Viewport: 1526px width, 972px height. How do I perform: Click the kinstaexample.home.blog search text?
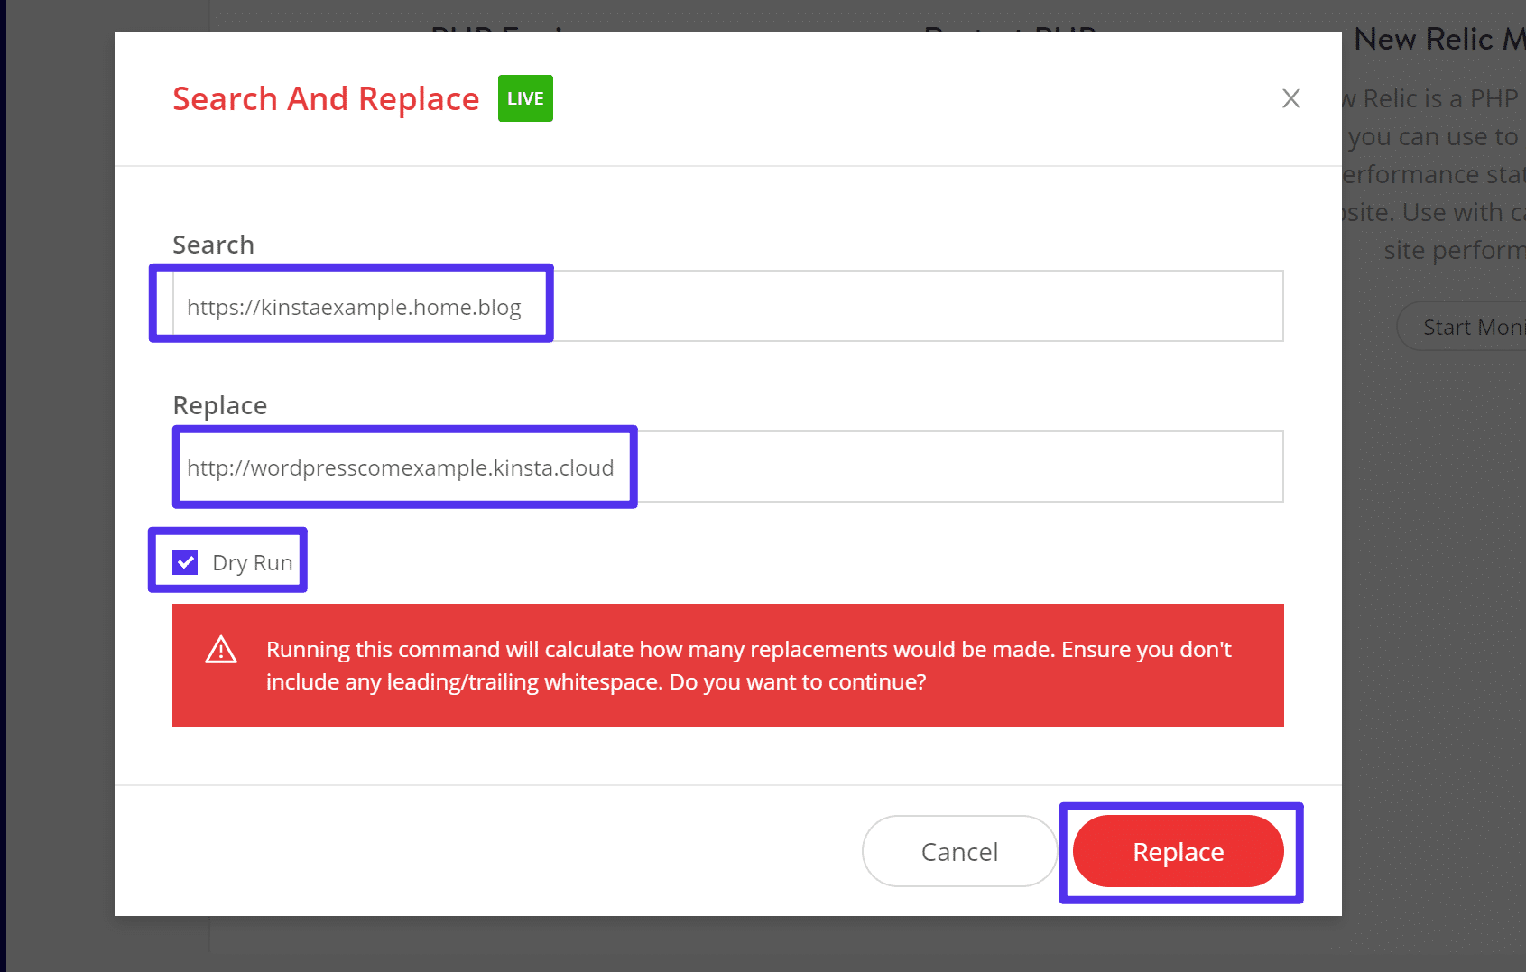point(354,307)
